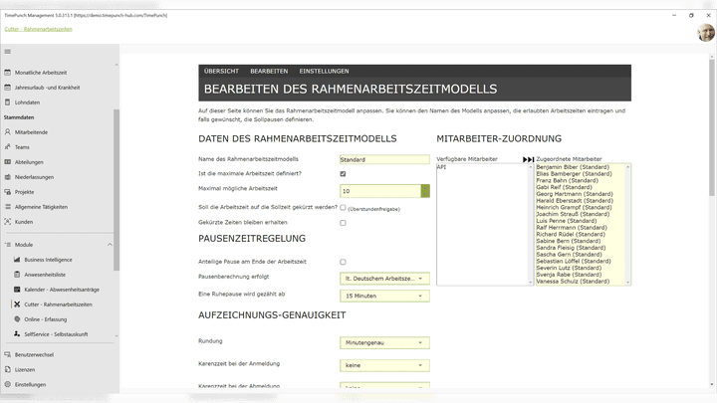Open Online - Erfassung module entry
The height and width of the screenshot is (403, 717).
coord(45,319)
